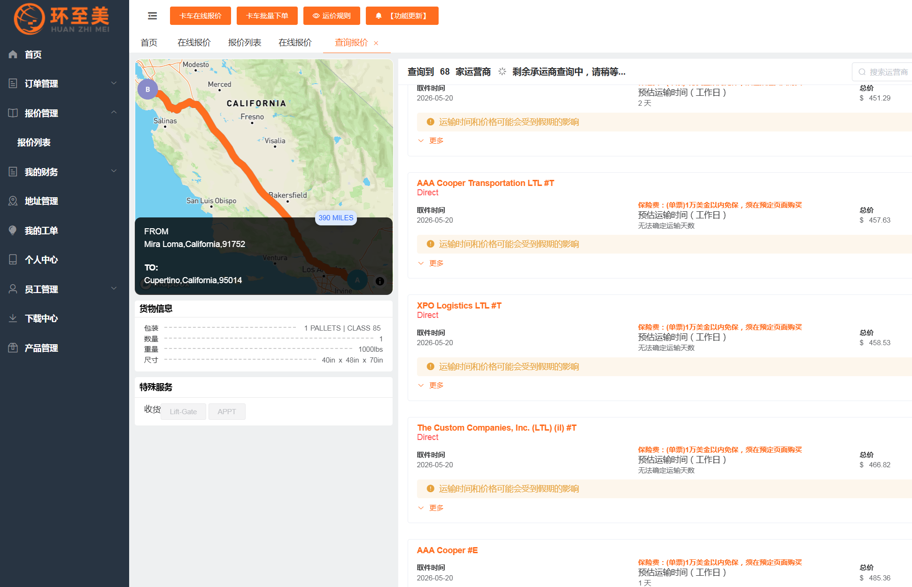
Task: Click the Lift-Gate service button
Action: point(183,411)
